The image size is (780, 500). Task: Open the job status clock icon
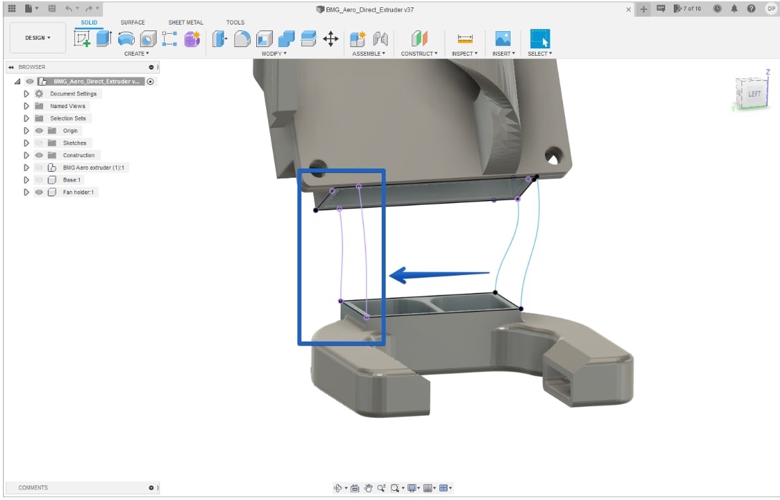718,9
